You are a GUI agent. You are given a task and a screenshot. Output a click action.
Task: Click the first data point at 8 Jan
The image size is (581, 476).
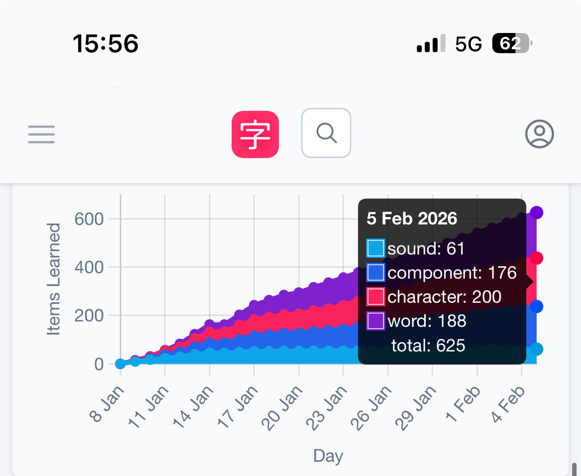[120, 364]
